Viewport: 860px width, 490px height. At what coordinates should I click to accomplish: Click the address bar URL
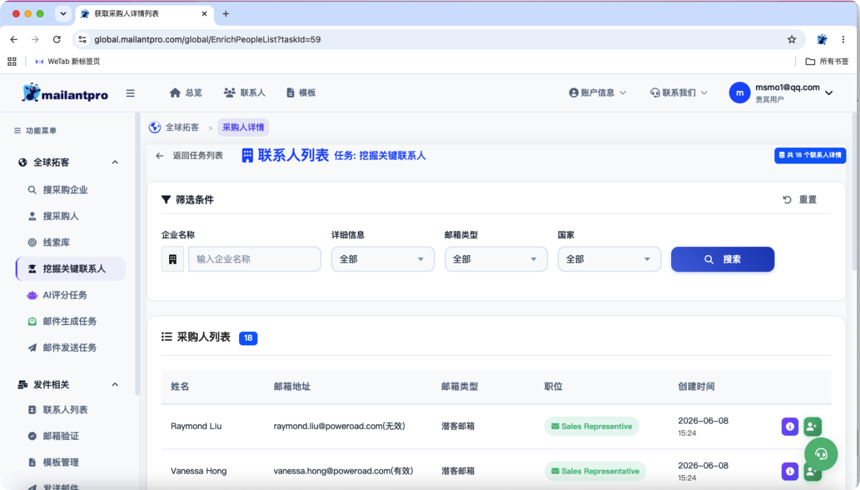[x=207, y=39]
